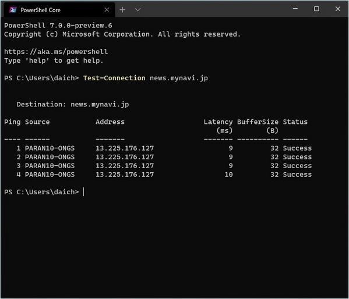Click the 'PowerShell 7.0.0-preview.6' version line
This screenshot has width=349, height=299.
point(58,26)
